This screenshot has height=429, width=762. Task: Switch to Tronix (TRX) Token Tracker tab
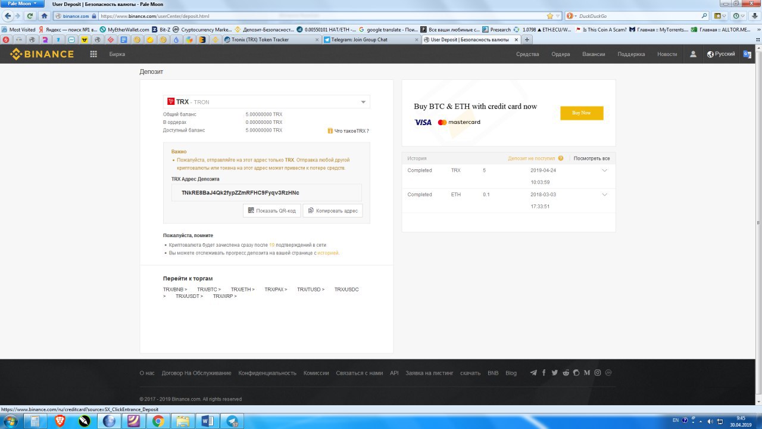tap(271, 40)
